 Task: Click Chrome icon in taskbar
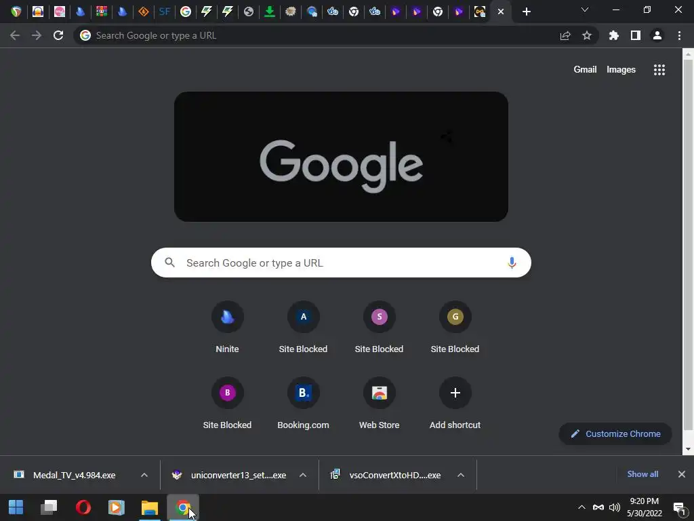183,507
